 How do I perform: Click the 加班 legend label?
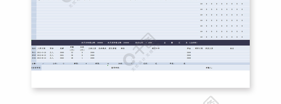click(121, 64)
